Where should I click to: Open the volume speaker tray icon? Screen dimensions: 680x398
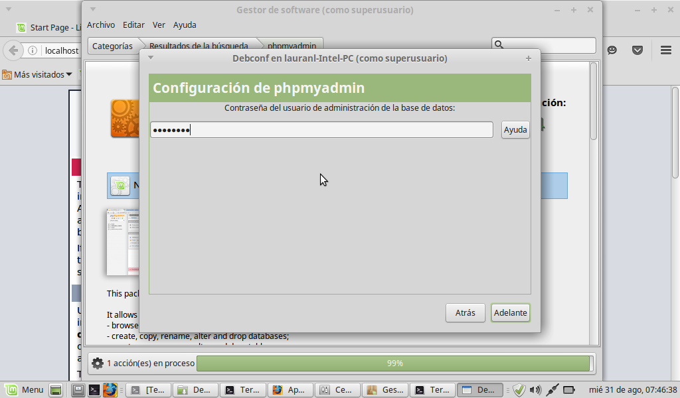[x=535, y=390]
